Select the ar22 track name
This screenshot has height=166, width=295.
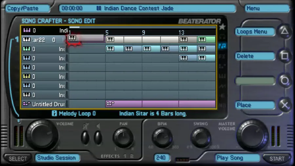pyautogui.click(x=39, y=40)
